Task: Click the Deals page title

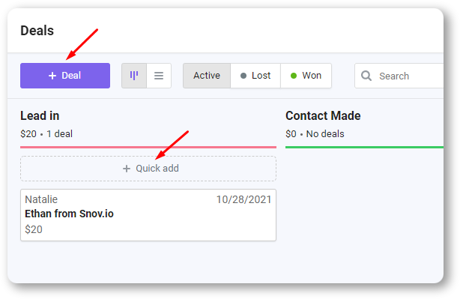Action: coord(37,31)
